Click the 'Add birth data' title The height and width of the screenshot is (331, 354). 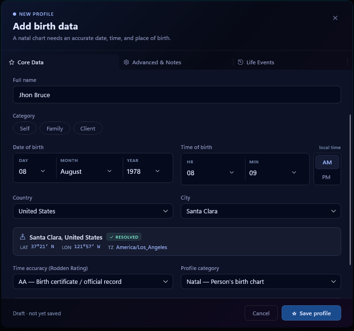45,26
